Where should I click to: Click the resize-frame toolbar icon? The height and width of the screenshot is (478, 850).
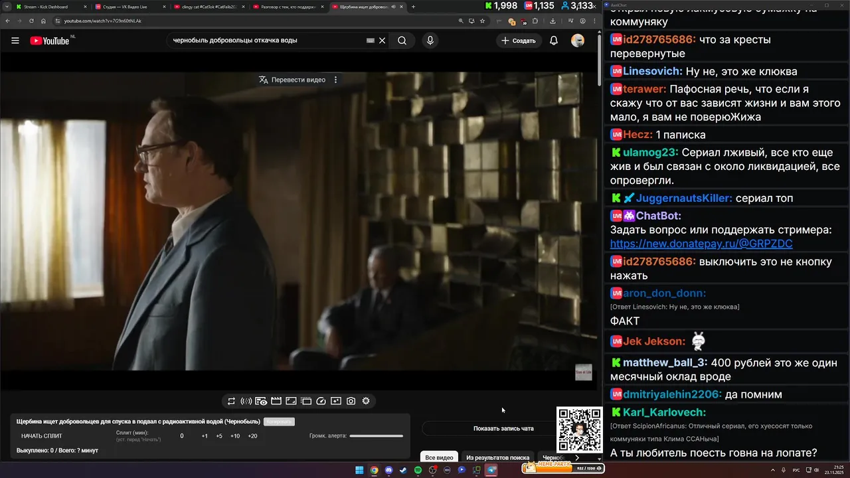pos(291,401)
